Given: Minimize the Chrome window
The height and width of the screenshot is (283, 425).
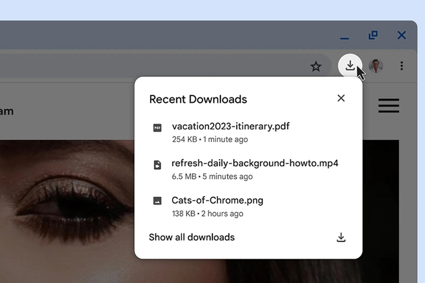Looking at the screenshot, I should tap(345, 38).
